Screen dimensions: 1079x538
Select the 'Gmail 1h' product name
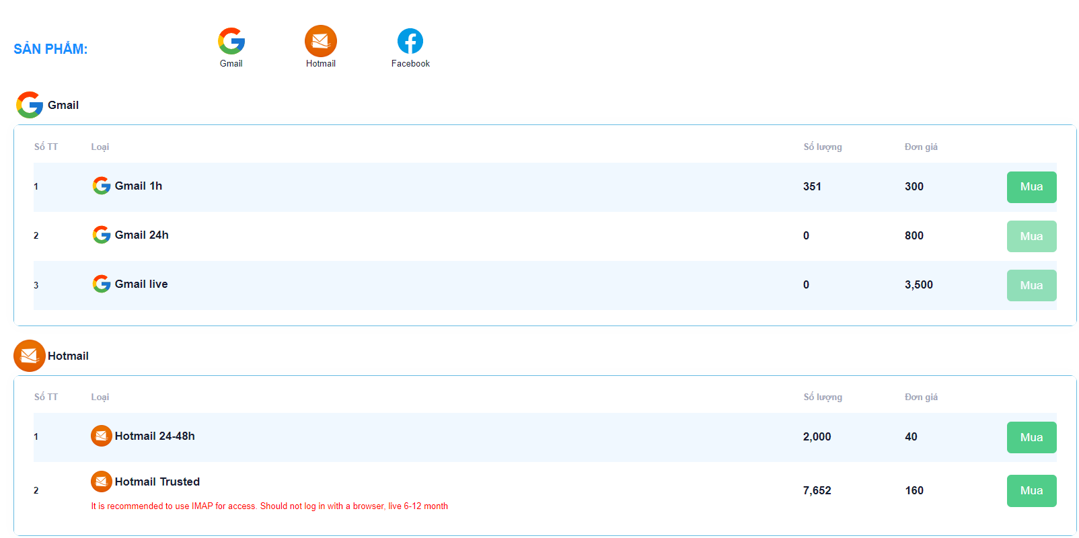coord(139,186)
